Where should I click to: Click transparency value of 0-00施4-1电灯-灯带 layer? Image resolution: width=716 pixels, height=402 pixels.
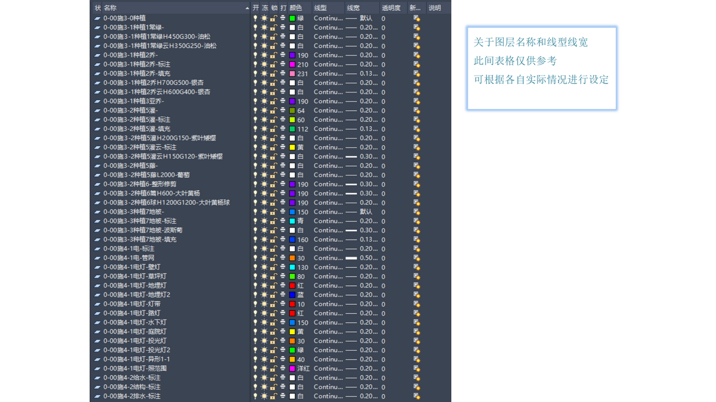(x=384, y=304)
